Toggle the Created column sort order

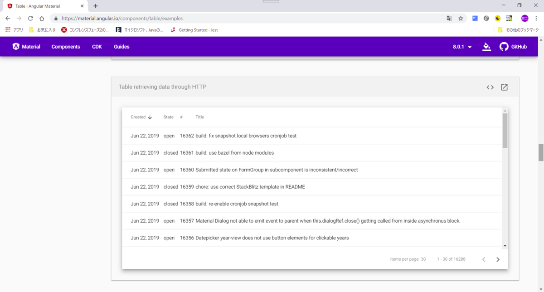[141, 117]
